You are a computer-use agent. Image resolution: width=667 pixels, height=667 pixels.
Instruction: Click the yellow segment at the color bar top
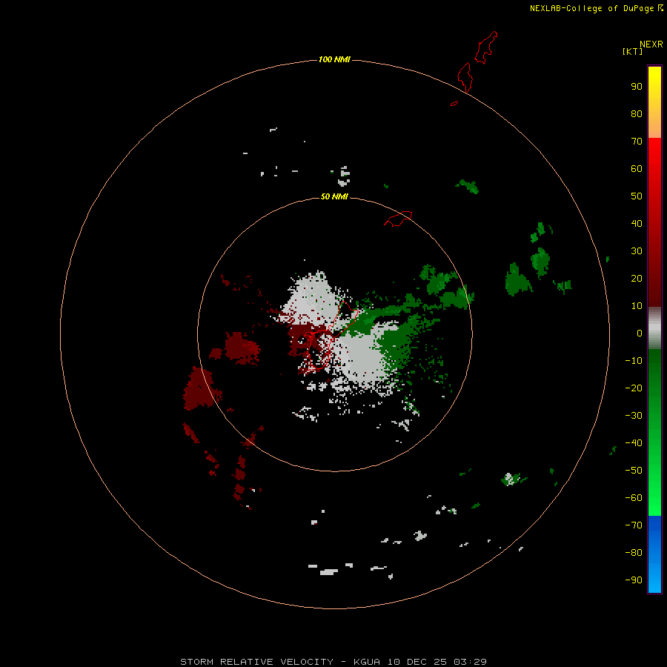(654, 102)
